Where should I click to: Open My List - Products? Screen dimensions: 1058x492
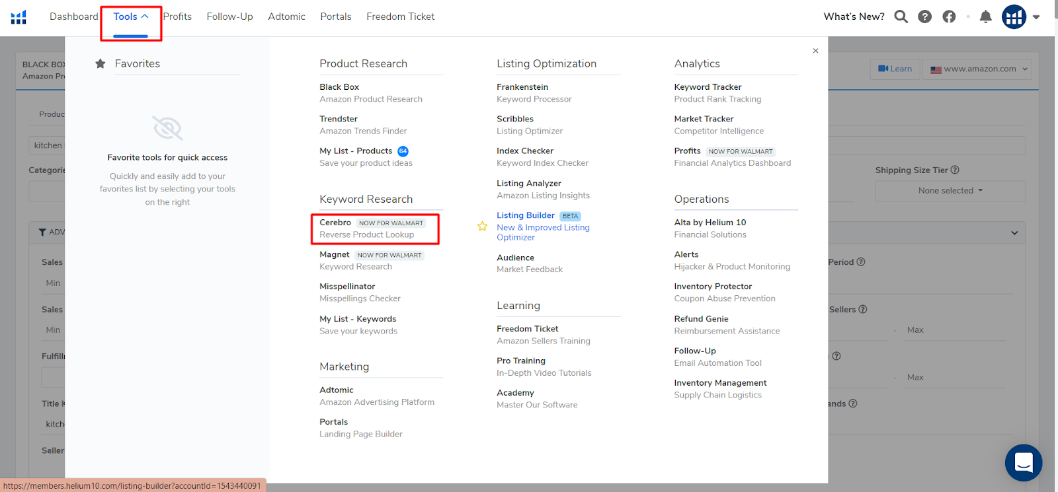click(x=366, y=157)
